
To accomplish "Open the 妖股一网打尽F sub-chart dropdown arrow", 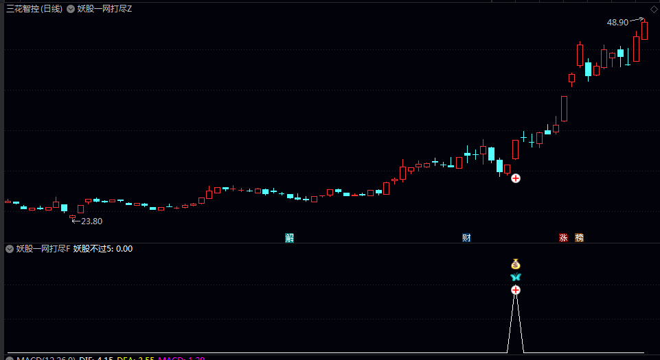I will (10, 249).
